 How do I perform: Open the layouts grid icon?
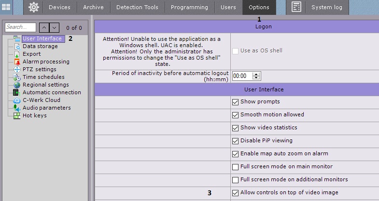tap(7, 7)
